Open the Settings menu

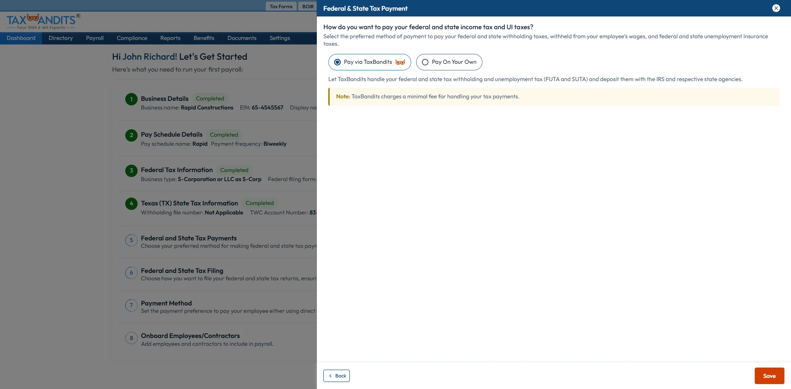pos(280,38)
